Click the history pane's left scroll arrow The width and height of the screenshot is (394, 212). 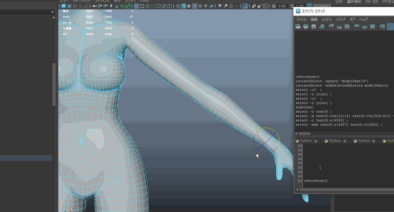296,133
